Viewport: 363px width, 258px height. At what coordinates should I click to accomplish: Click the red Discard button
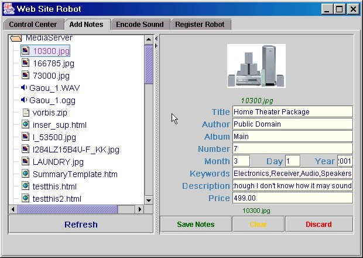tap(319, 224)
